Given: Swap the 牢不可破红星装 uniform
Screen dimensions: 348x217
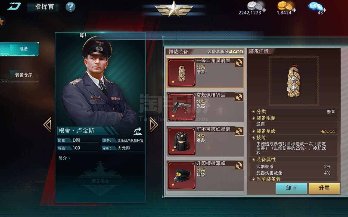Looking at the screenshot, I should 239,131.
